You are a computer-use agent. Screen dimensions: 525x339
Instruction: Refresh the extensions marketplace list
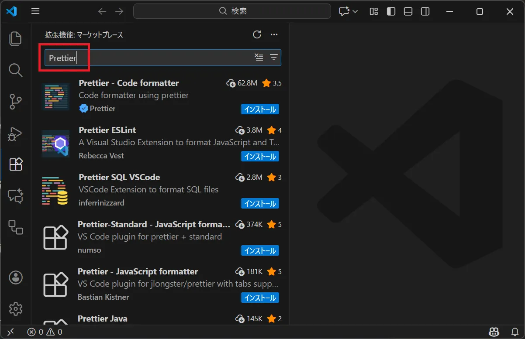pyautogui.click(x=257, y=35)
